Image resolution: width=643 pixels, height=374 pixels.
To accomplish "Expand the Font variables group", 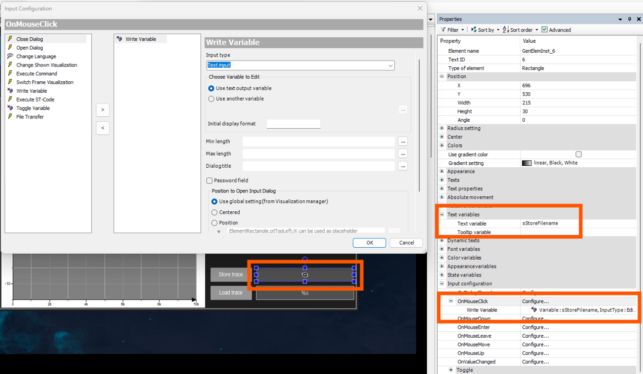I will click(x=442, y=249).
